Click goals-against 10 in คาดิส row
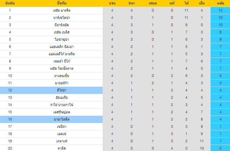 coord(202,148)
